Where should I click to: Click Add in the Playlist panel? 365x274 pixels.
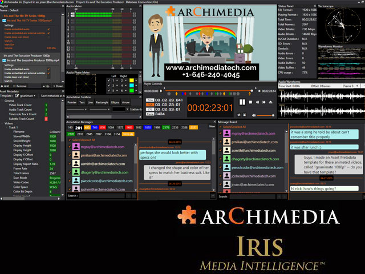[x=5, y=86]
